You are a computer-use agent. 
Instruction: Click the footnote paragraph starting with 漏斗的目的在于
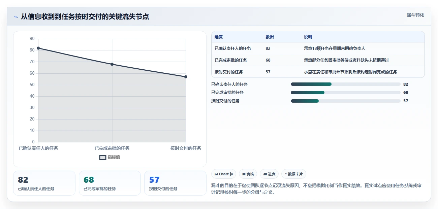(316, 189)
